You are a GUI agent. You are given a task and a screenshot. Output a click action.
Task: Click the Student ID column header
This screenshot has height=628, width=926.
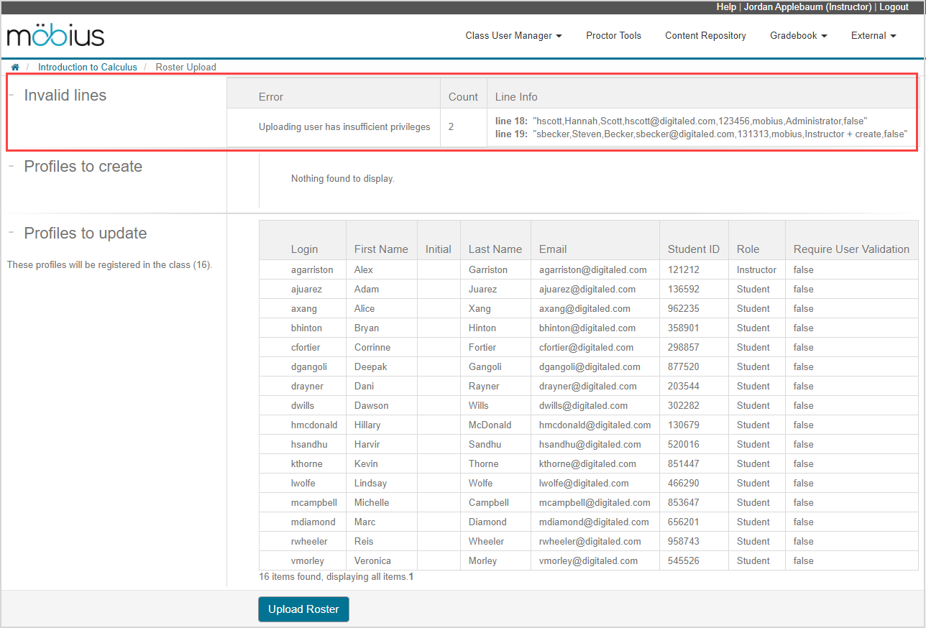click(693, 249)
